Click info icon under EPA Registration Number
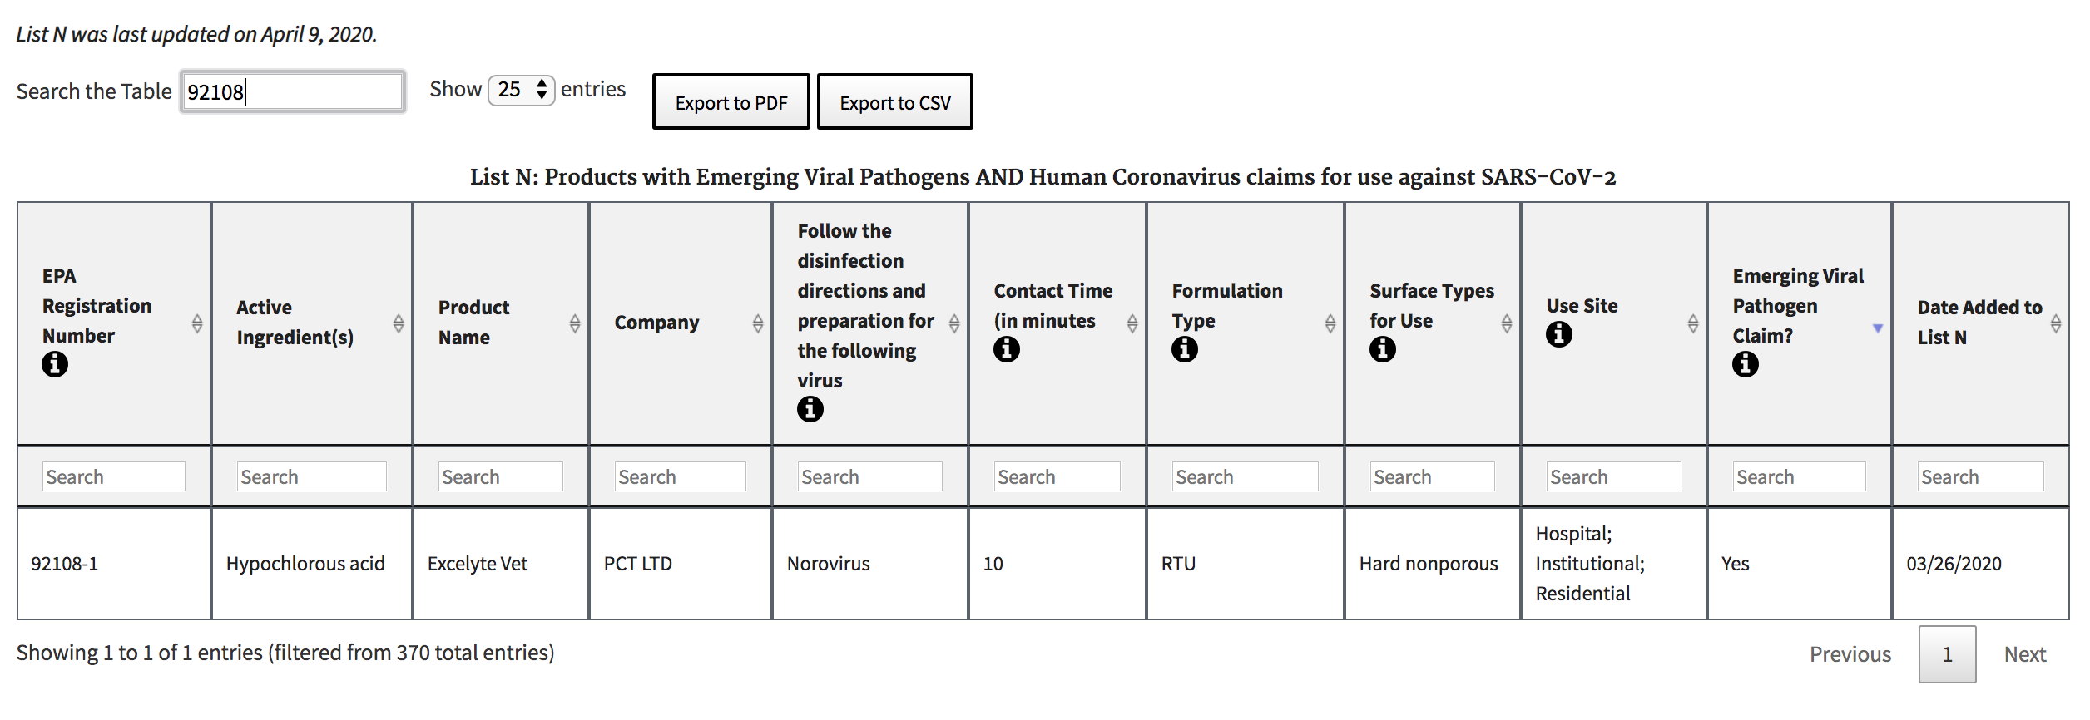Image resolution: width=2090 pixels, height=720 pixels. [x=55, y=364]
